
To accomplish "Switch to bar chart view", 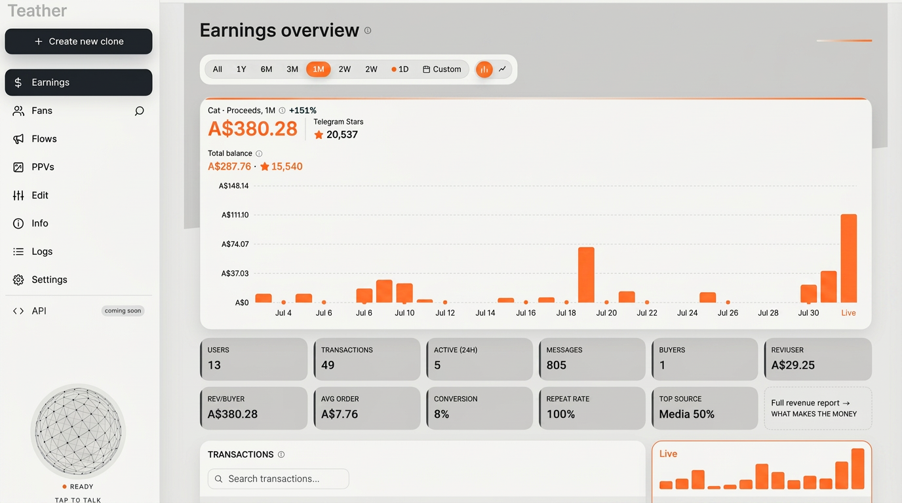I will pos(484,69).
